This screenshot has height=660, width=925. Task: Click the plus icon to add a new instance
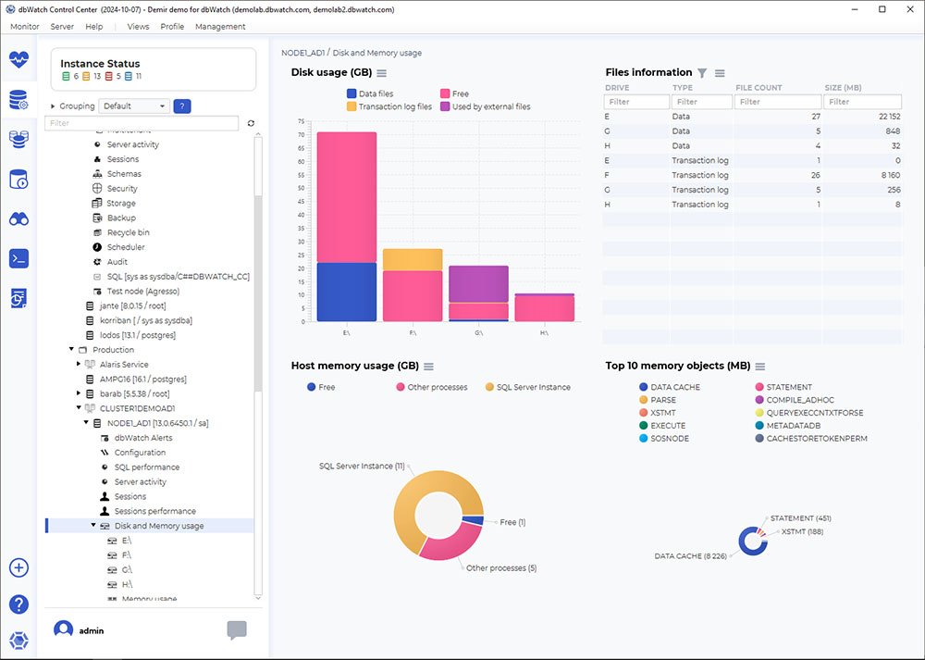pyautogui.click(x=18, y=567)
